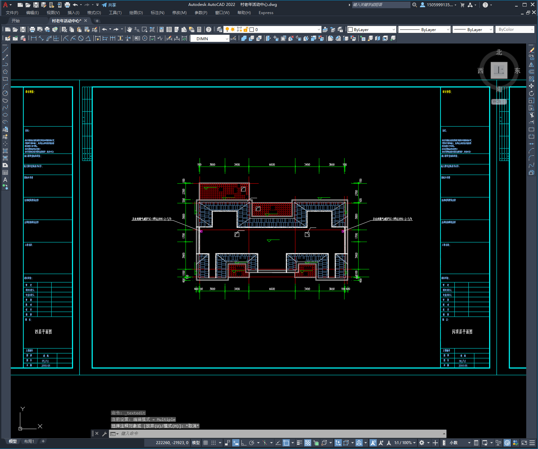538x449 pixels.
Task: Open the DIMN dimension style dropdown
Action: click(x=227, y=39)
